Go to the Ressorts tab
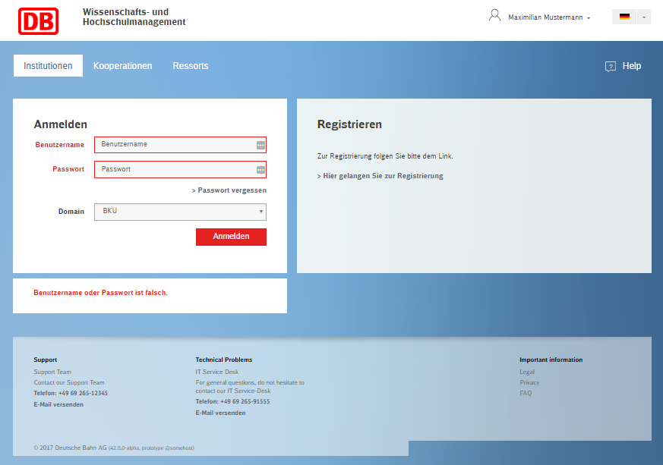663x465 pixels. click(x=190, y=66)
